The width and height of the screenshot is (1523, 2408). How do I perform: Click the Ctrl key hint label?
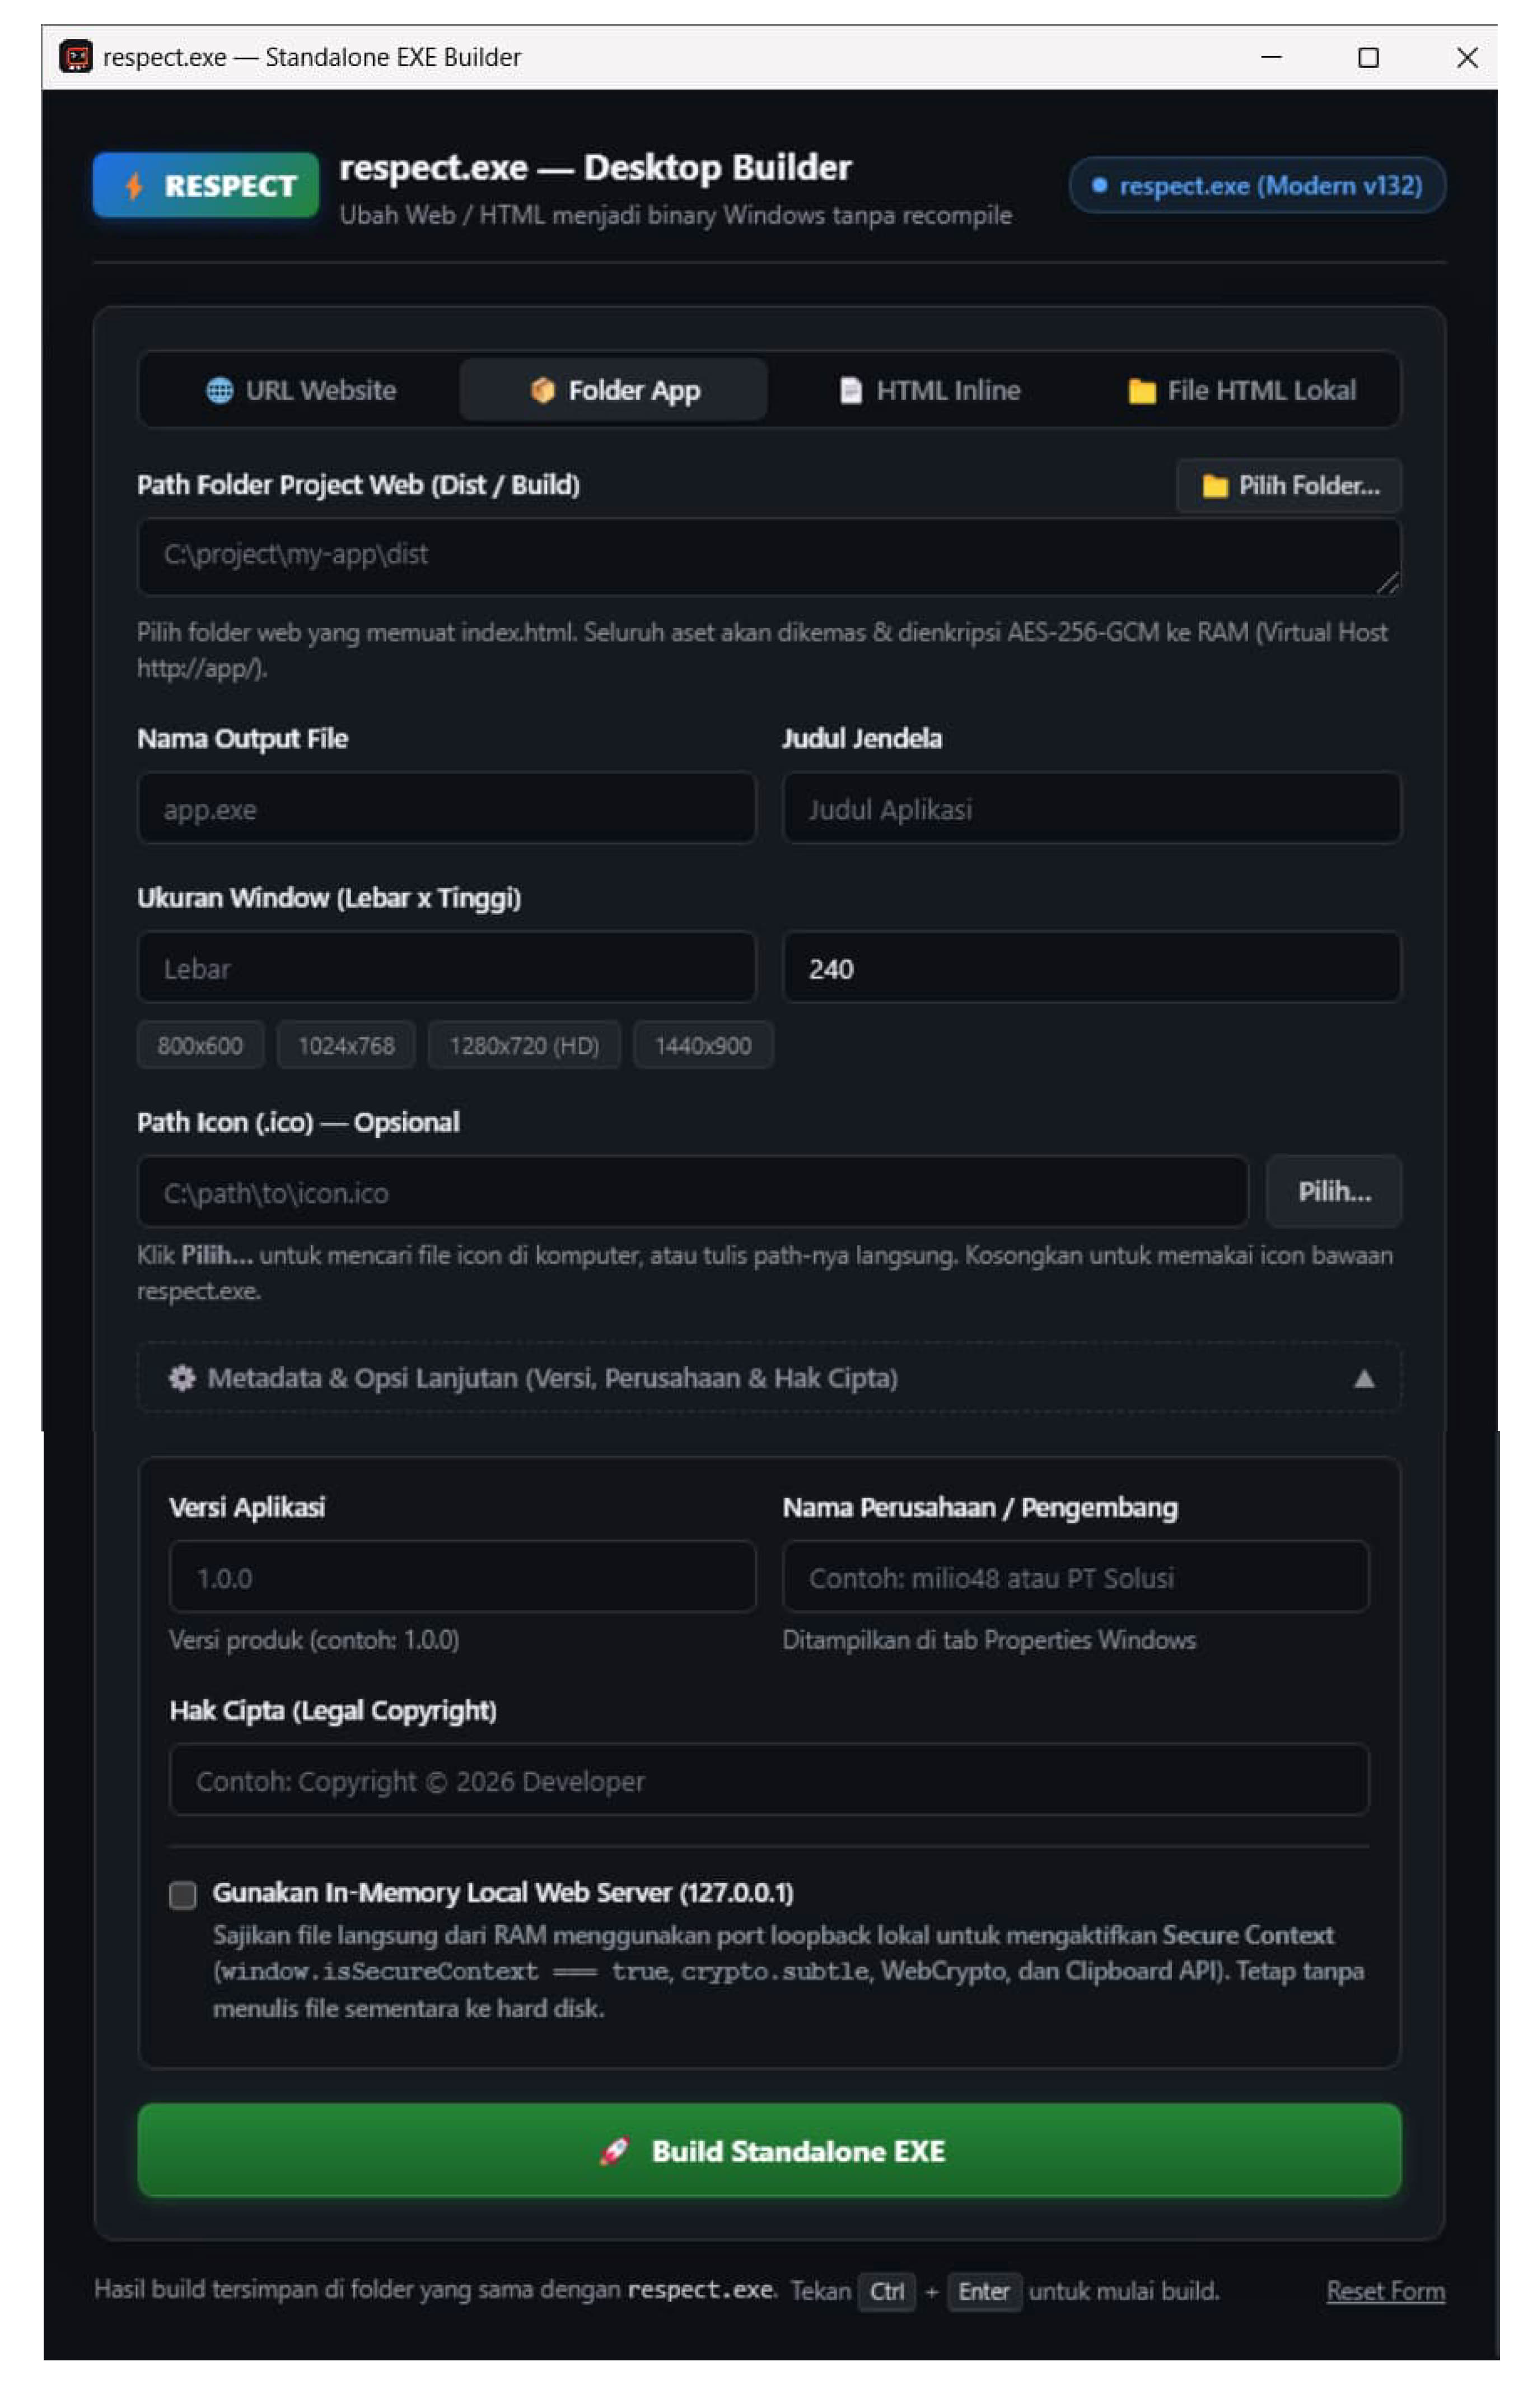point(886,2291)
